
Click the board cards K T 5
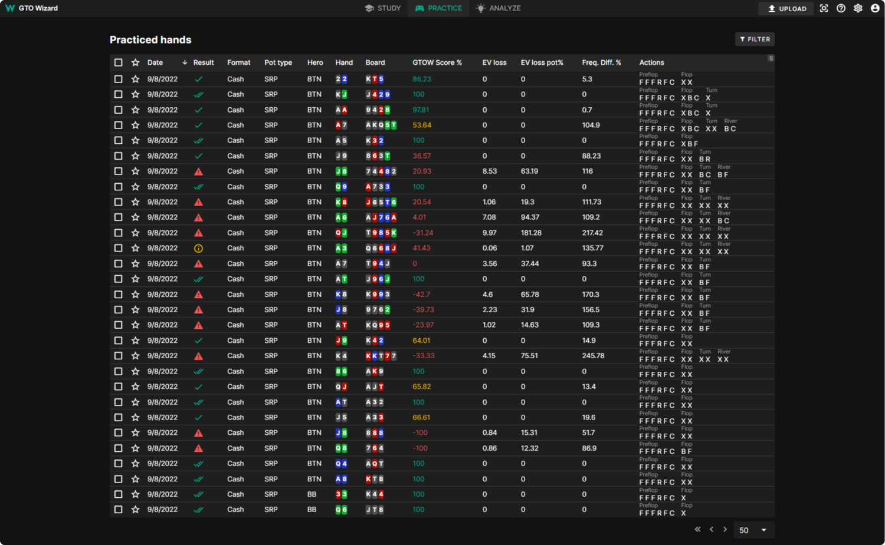375,79
